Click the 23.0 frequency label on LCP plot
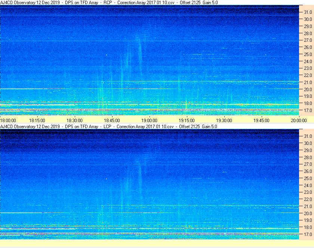Image resolution: width=314 pixels, height=248 pixels. click(x=308, y=192)
